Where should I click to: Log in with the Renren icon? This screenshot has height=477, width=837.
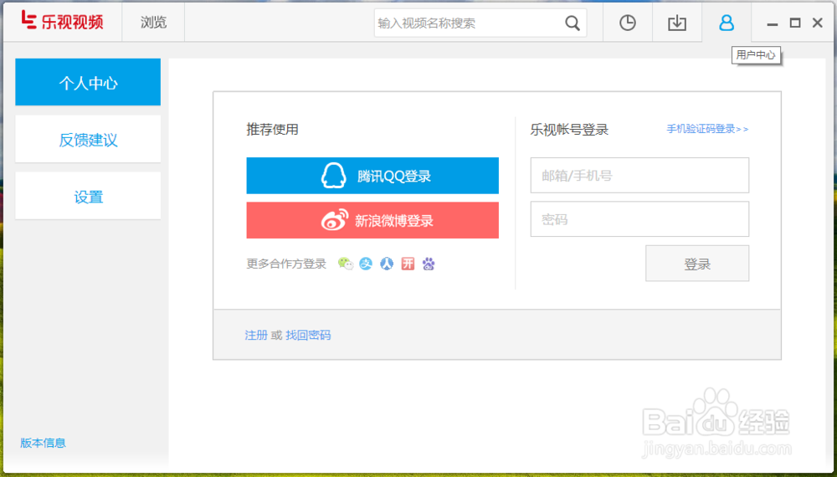click(387, 264)
